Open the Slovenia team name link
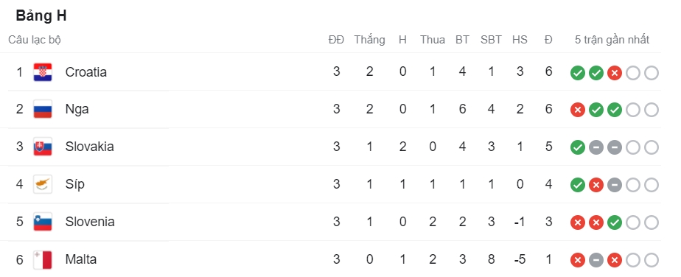Image resolution: width=681 pixels, height=277 pixels. pyautogui.click(x=90, y=222)
